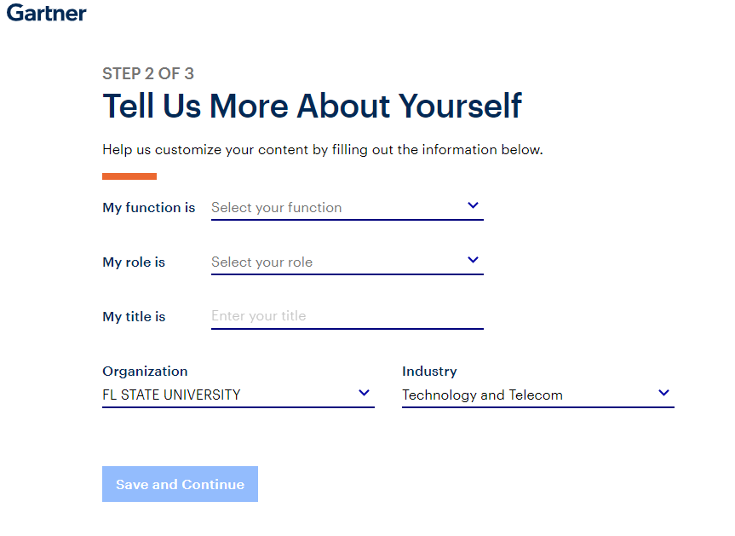This screenshot has height=536, width=735.
Task: Click the role dropdown chevron arrow
Action: 474,260
